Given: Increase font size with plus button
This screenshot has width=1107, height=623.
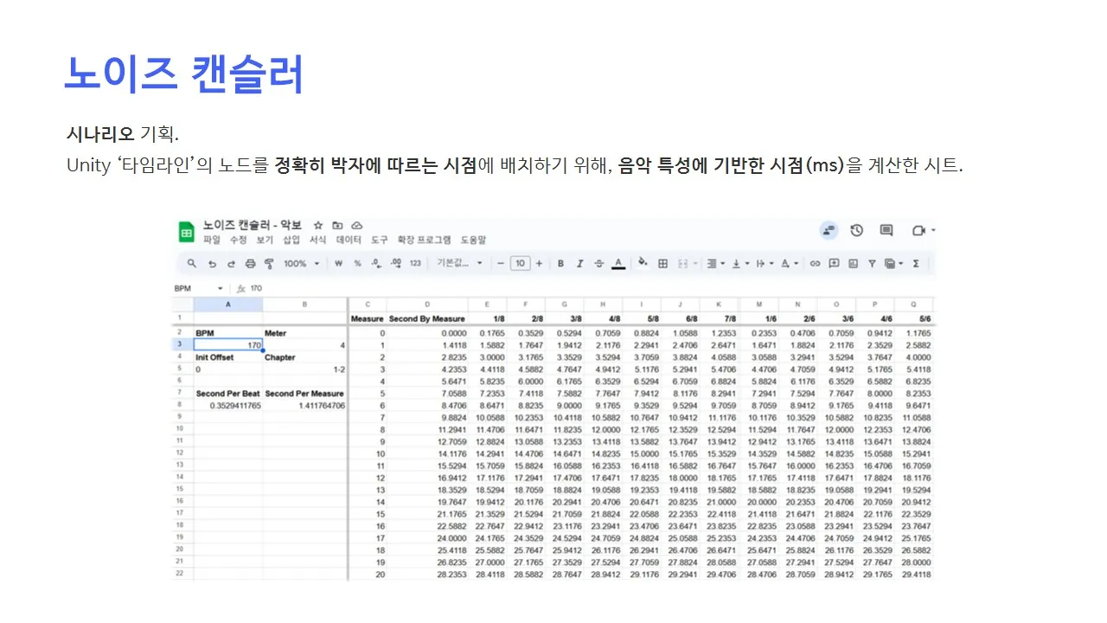Looking at the screenshot, I should 539,264.
